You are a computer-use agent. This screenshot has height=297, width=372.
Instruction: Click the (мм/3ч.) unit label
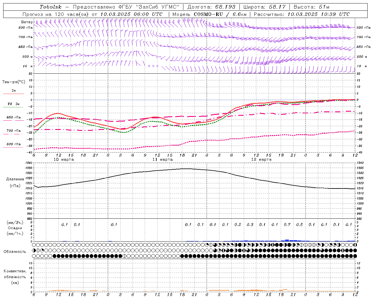coord(15,222)
